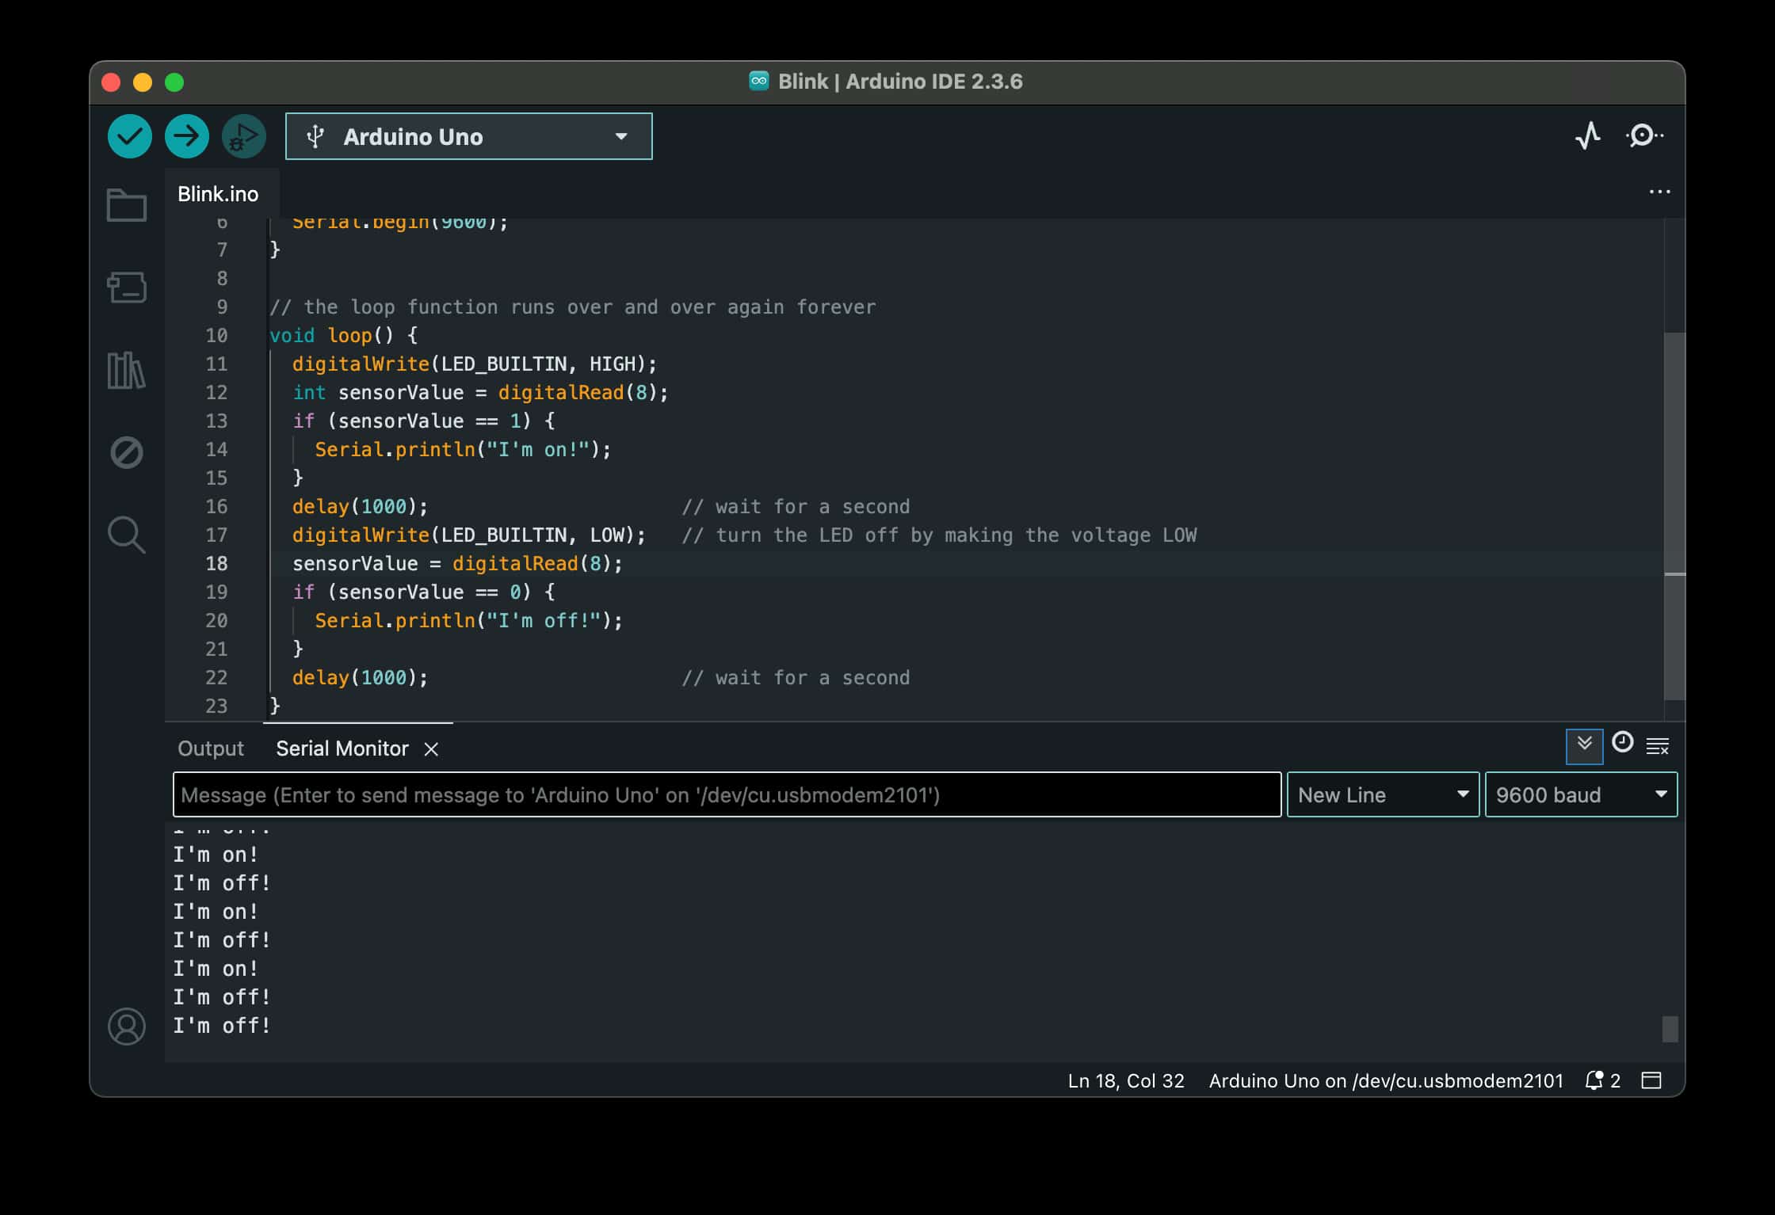Open the sidebar Search magnifier icon

tap(127, 535)
